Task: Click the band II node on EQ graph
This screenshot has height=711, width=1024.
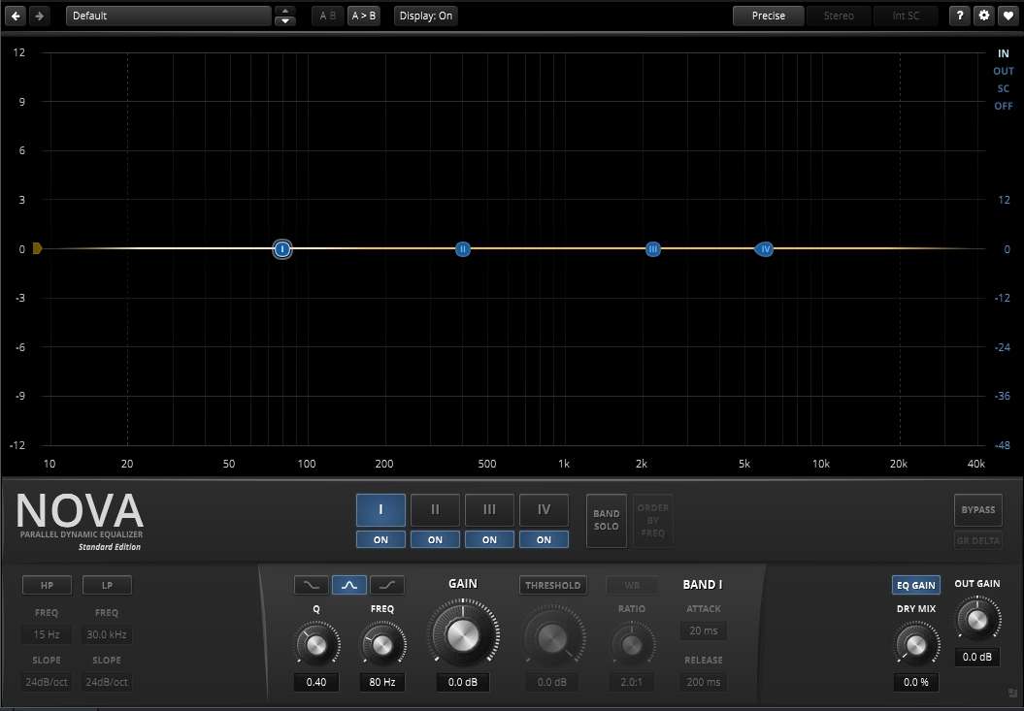Action: point(463,249)
